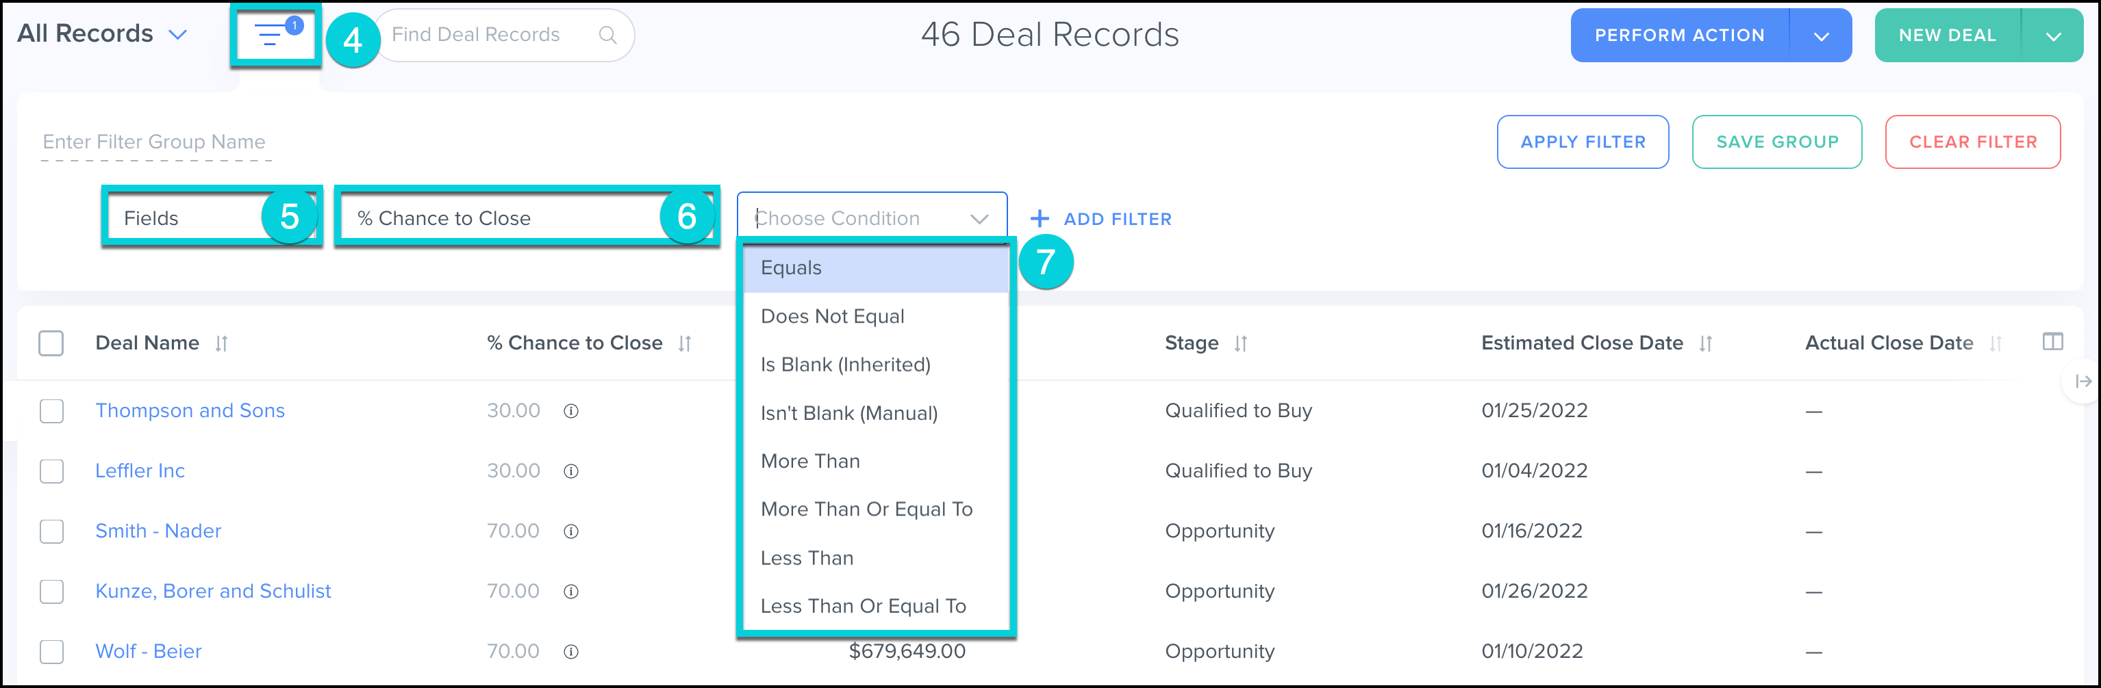Open the column chooser icon
The height and width of the screenshot is (688, 2101).
click(x=2052, y=342)
